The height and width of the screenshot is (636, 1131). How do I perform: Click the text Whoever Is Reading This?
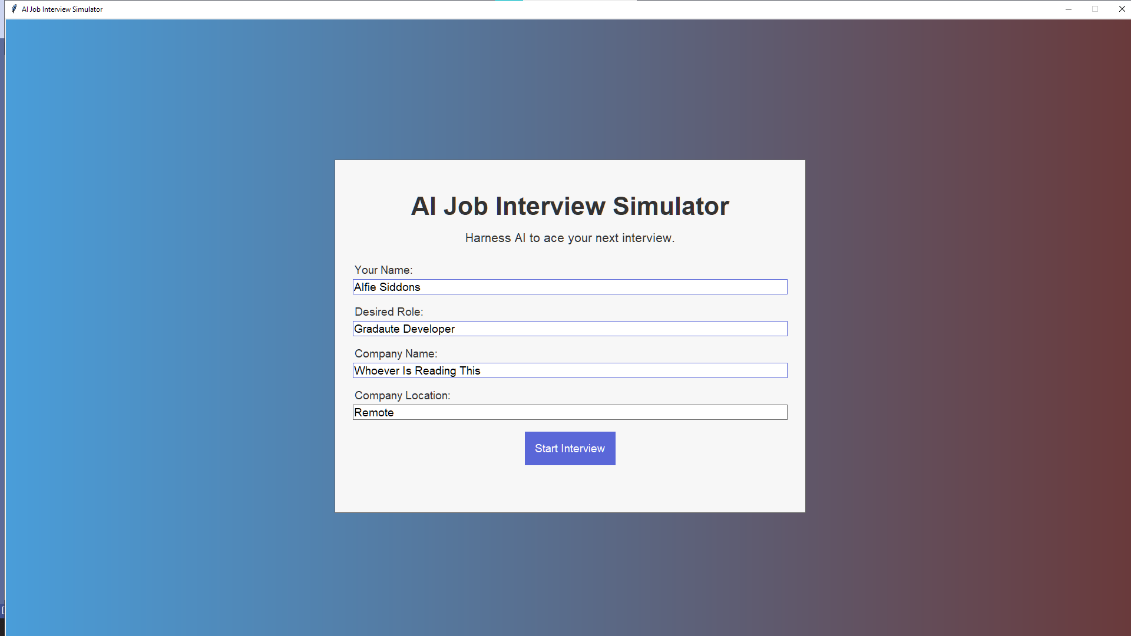point(417,370)
